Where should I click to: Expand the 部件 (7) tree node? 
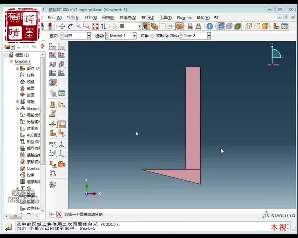click(x=18, y=68)
